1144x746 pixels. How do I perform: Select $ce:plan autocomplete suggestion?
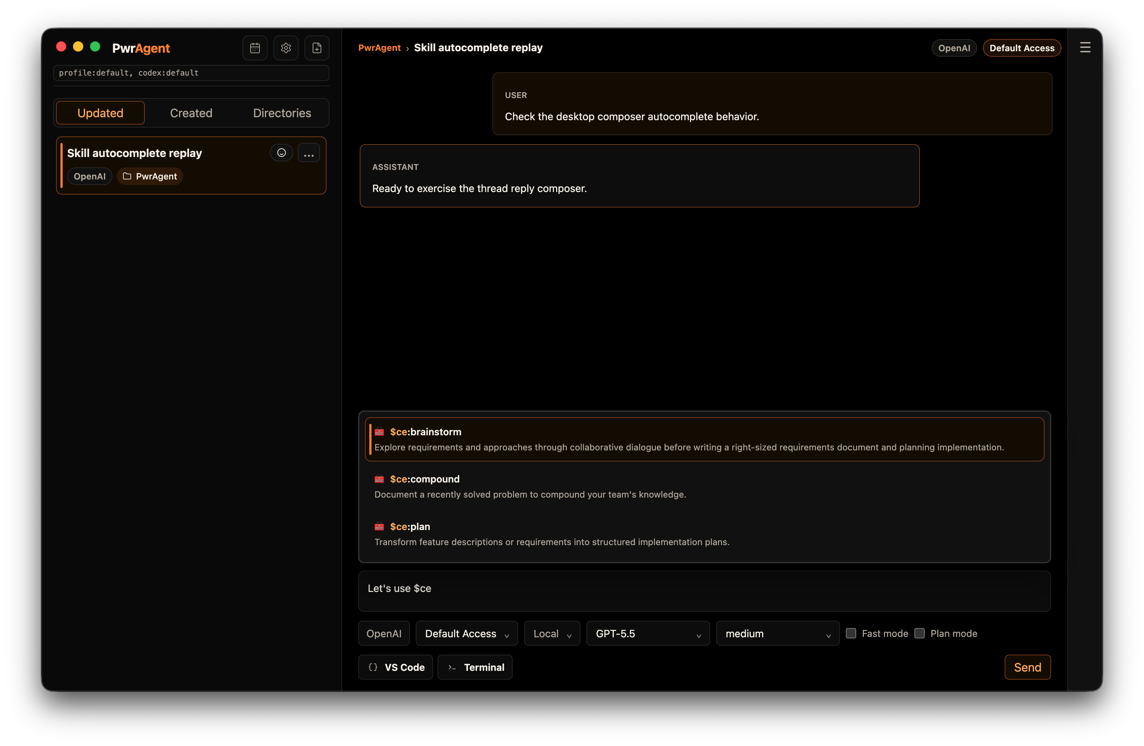(704, 534)
